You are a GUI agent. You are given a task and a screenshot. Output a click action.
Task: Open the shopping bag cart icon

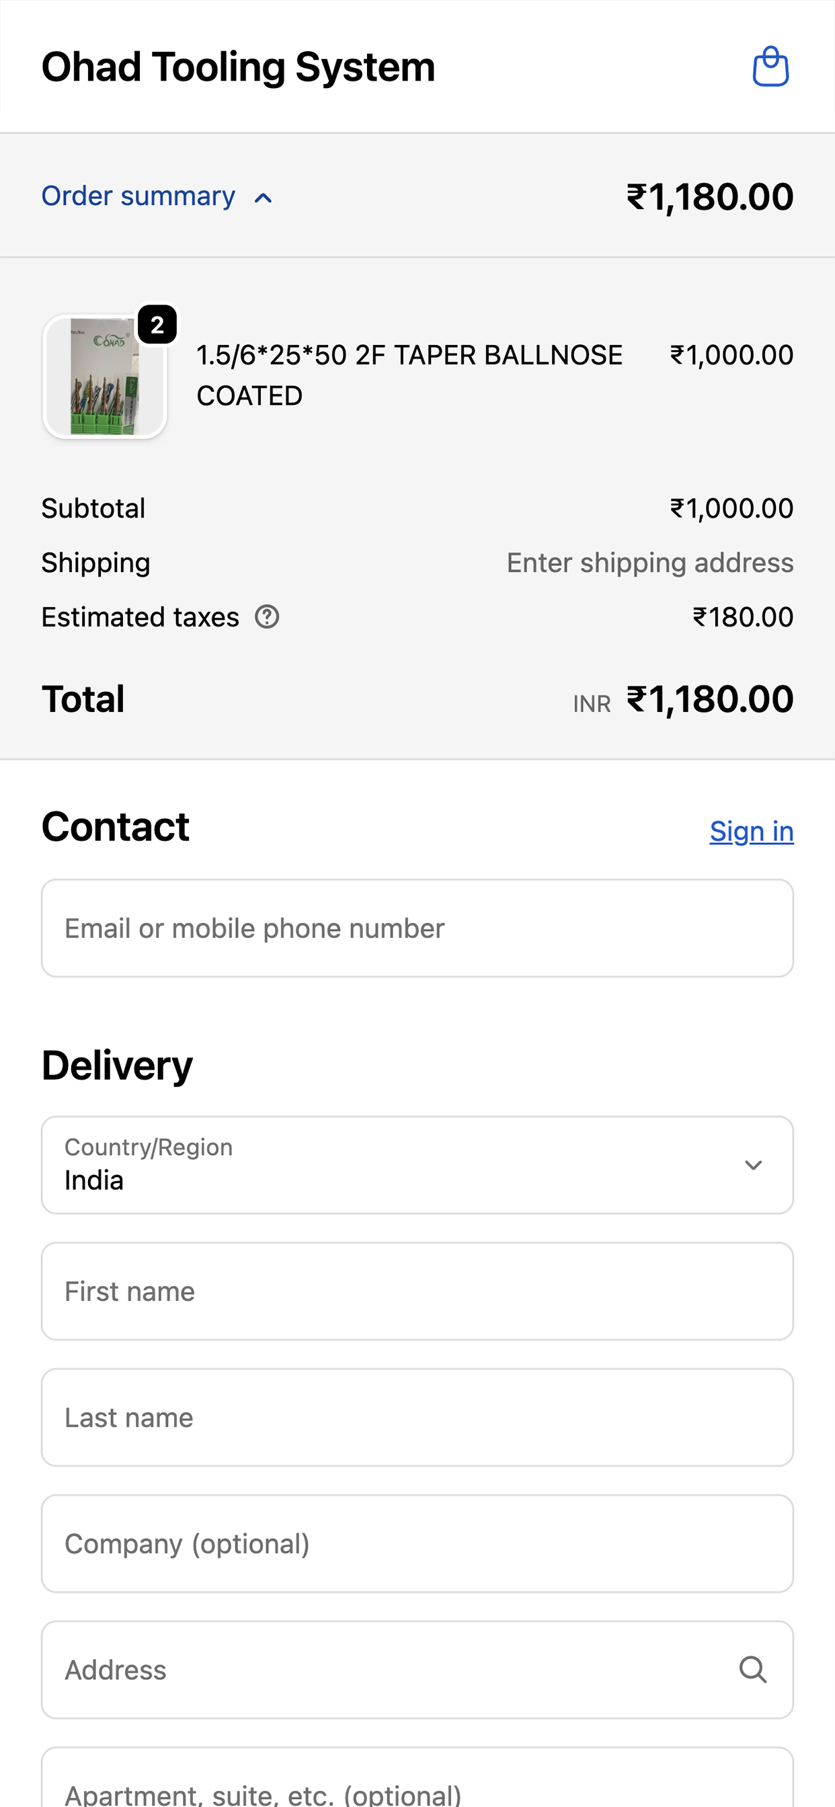770,67
